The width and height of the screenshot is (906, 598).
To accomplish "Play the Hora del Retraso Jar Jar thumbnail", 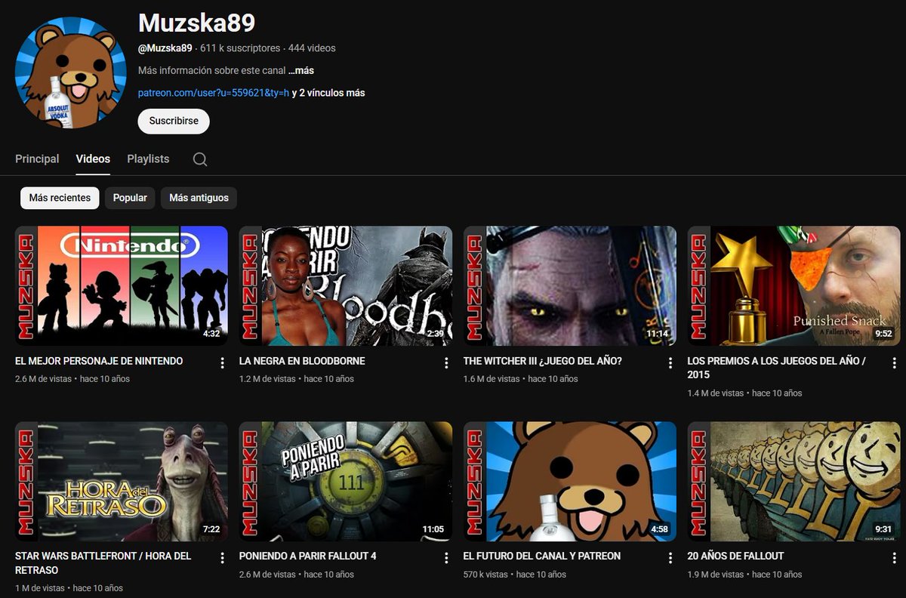I will coord(122,481).
